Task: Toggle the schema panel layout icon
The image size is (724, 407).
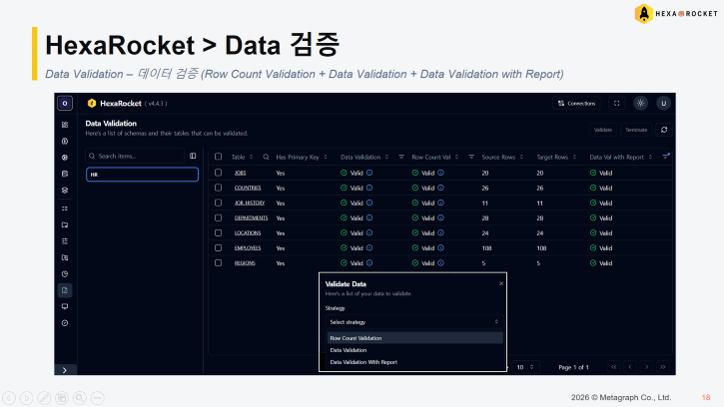Action: pos(193,156)
